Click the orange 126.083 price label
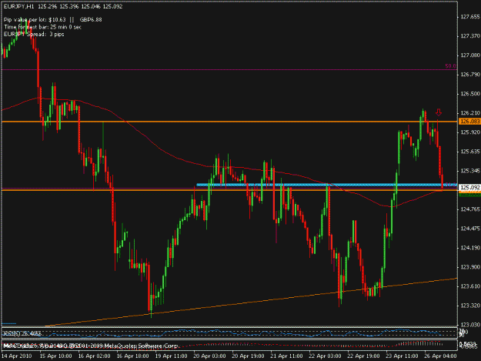The height and width of the screenshot is (361, 481). tap(469, 122)
